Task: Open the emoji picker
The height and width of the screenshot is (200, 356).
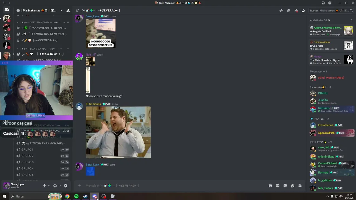Action: pyautogui.click(x=293, y=186)
